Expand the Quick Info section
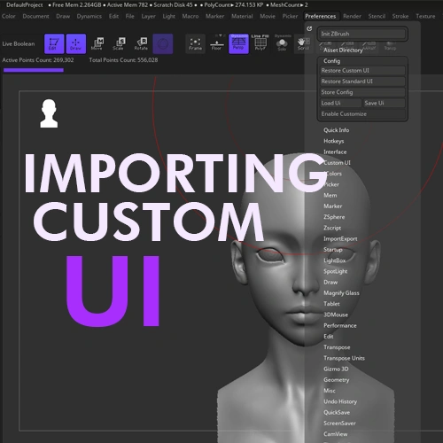The image size is (443, 443). (x=337, y=130)
